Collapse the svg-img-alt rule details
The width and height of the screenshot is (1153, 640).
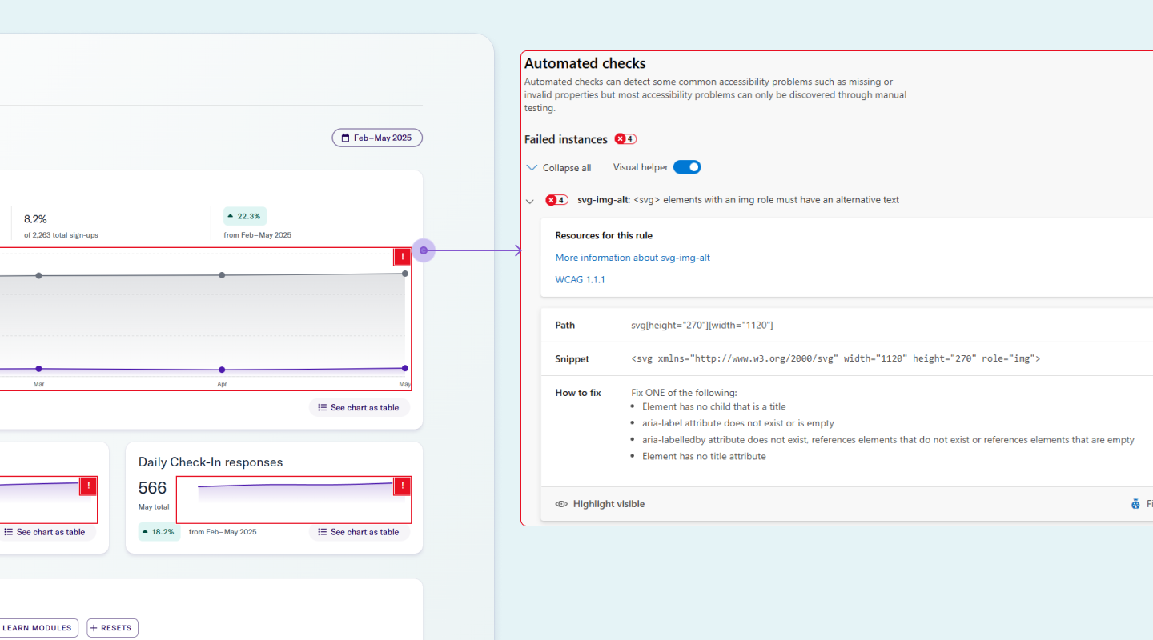(529, 201)
